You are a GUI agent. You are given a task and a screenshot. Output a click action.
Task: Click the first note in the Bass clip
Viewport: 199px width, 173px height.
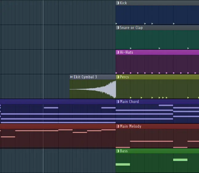tap(123, 164)
